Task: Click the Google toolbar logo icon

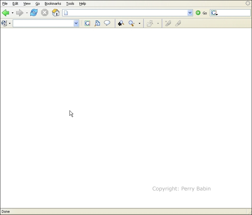Action: (x=4, y=23)
